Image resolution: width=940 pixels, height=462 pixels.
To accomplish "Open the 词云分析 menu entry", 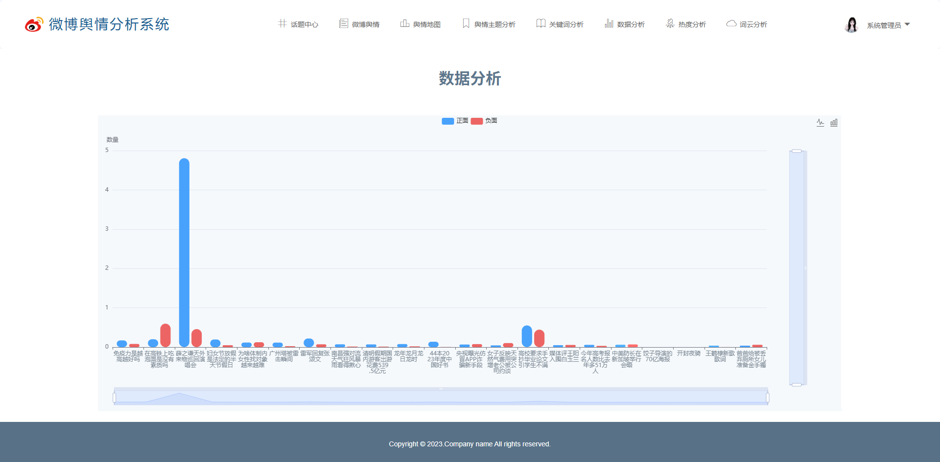I will point(753,24).
